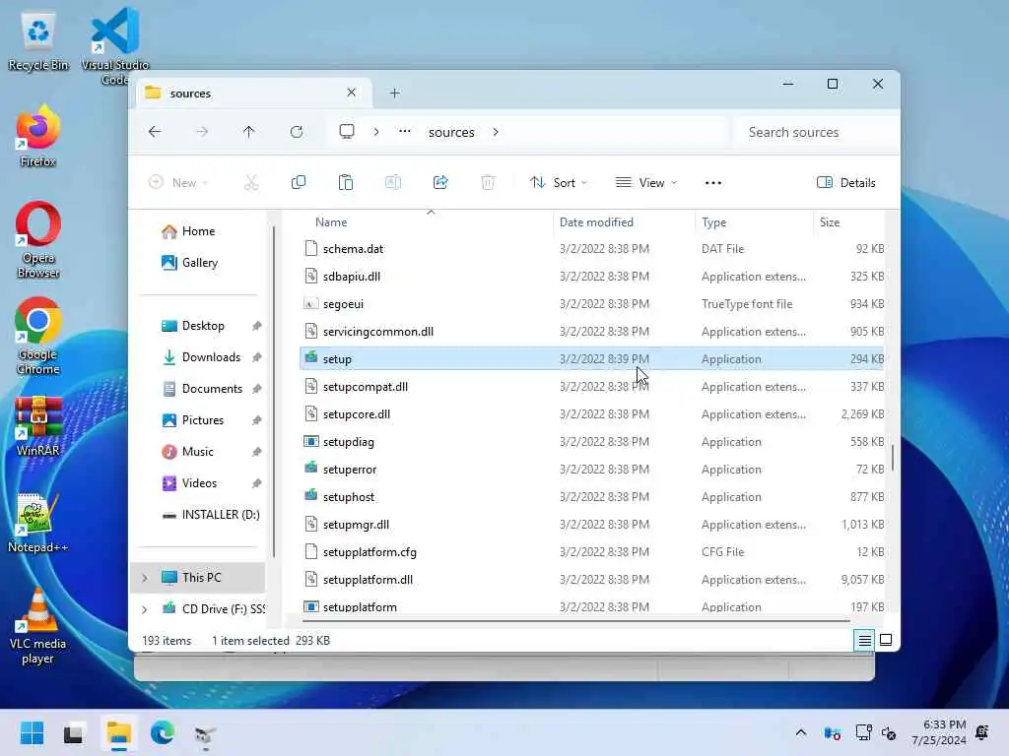Delete selected file with trash icon

click(488, 182)
